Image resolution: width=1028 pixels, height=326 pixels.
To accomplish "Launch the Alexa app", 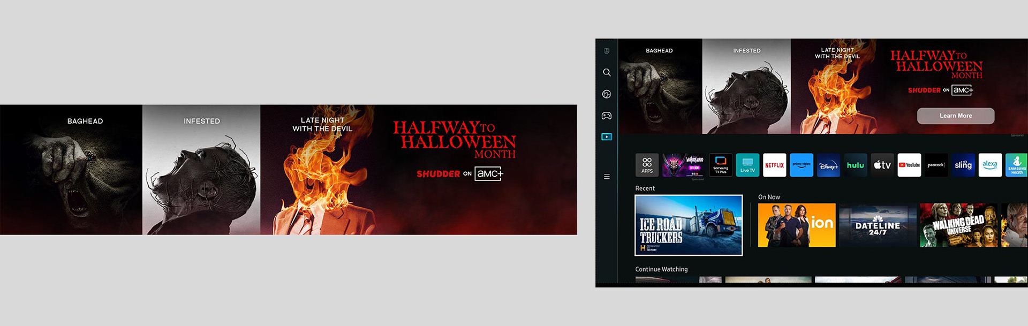I will click(990, 165).
